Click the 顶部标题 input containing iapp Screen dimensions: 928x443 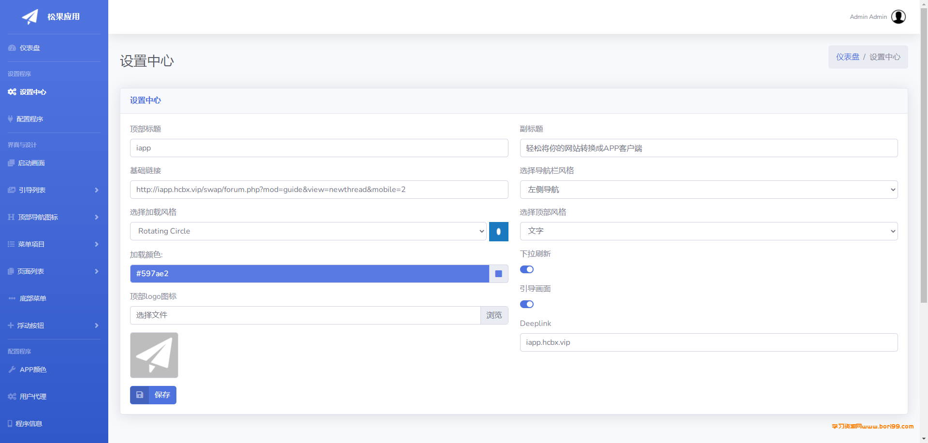tap(319, 148)
